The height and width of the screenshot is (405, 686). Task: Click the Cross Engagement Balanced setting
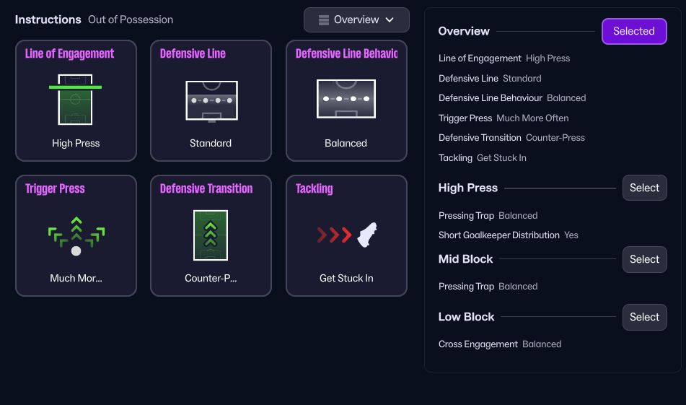pyautogui.click(x=499, y=344)
